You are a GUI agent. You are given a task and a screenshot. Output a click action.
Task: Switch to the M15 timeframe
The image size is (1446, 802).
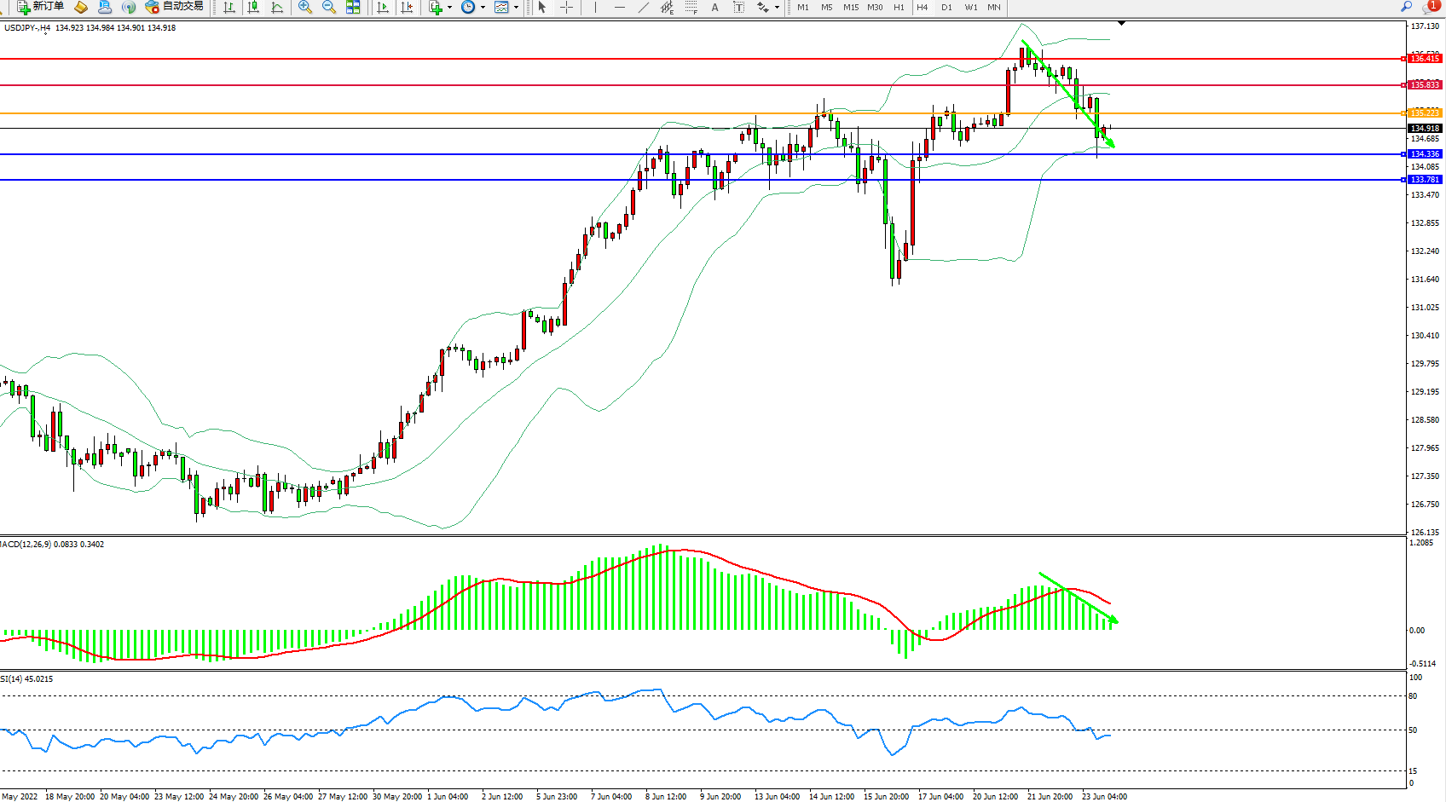coord(851,7)
